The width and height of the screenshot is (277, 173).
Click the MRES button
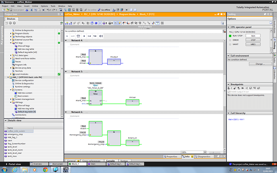(x=253, y=45)
